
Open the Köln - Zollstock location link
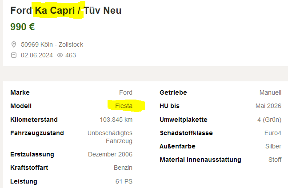pyautogui.click(x=52, y=44)
